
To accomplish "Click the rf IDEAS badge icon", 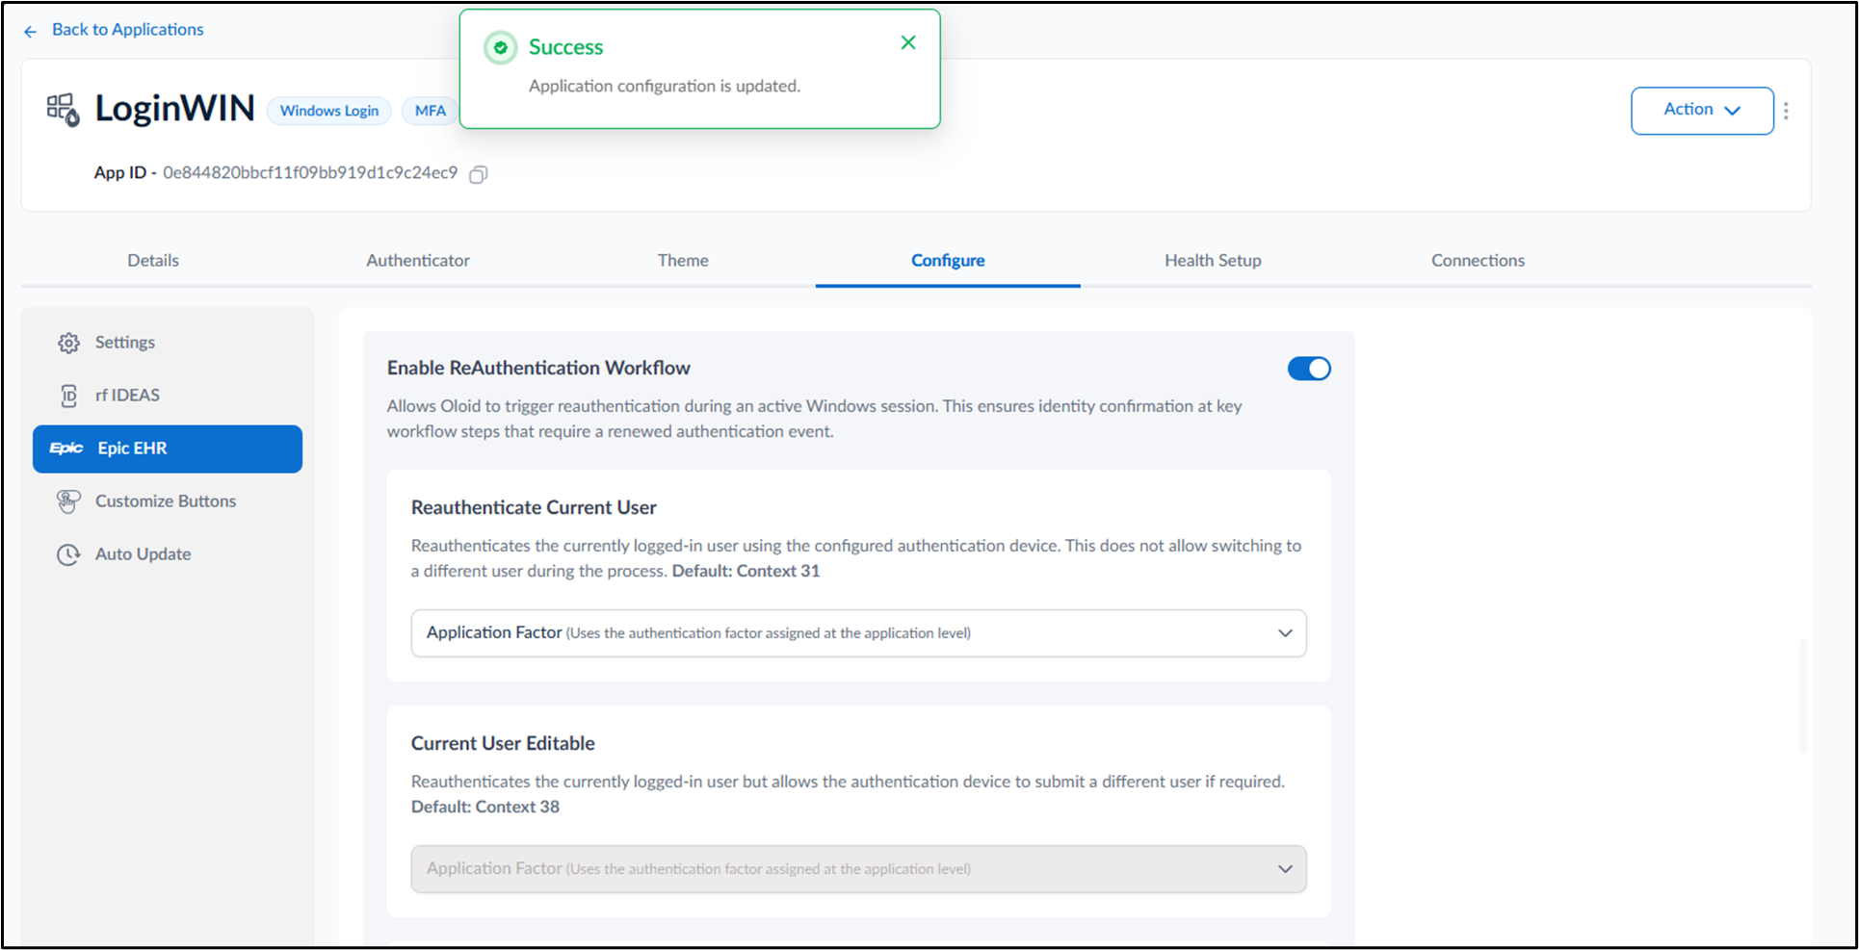I will (68, 396).
